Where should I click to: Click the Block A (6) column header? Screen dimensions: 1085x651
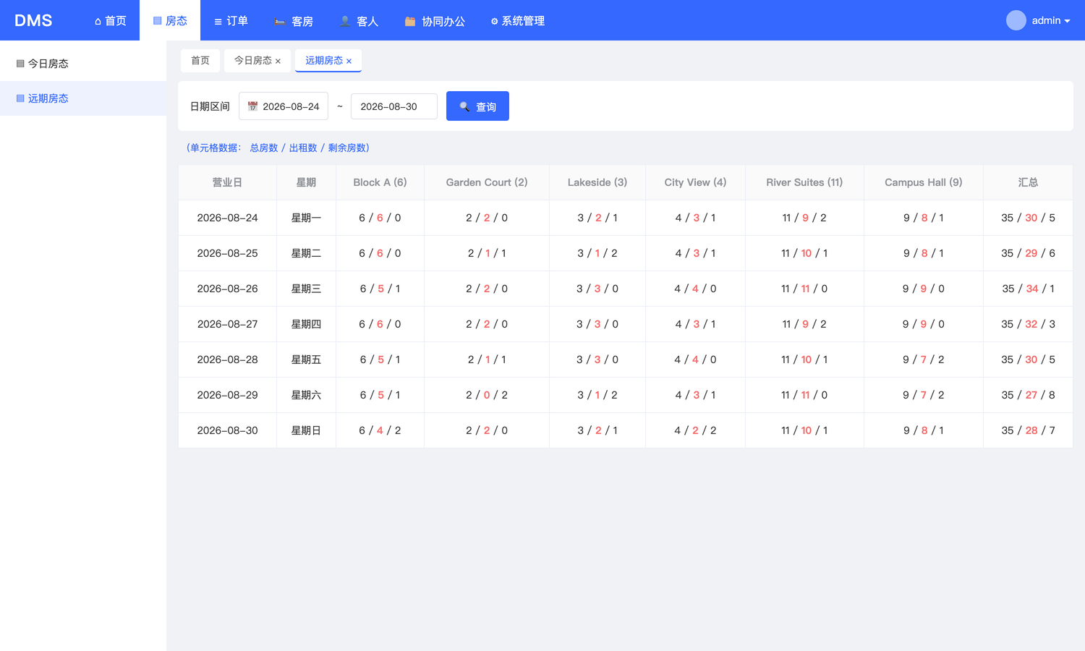(x=380, y=182)
